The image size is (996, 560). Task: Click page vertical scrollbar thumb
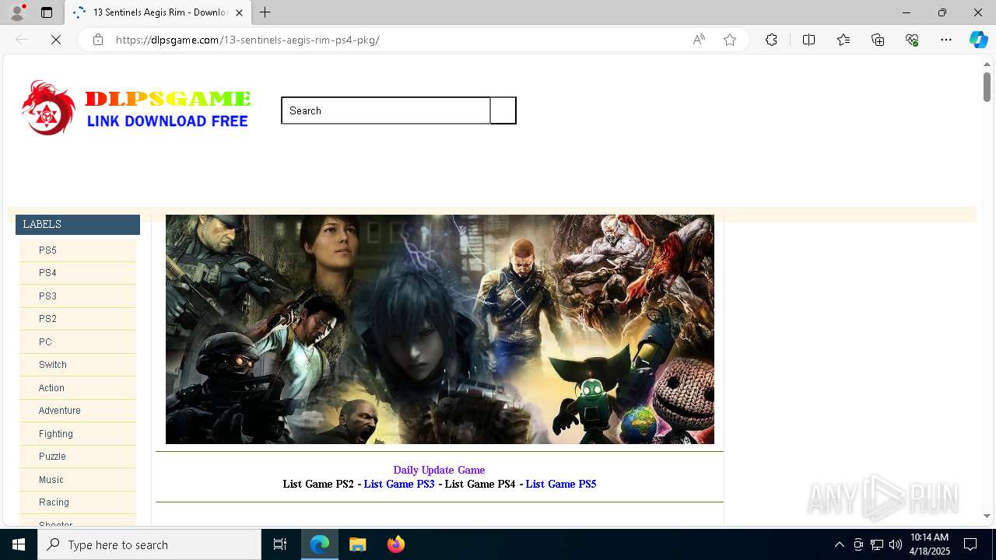point(987,86)
